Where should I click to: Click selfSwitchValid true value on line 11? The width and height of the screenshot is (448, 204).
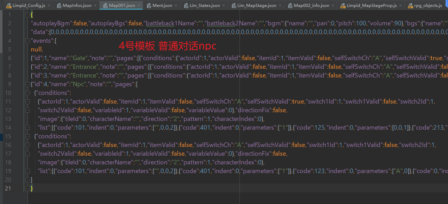[x=298, y=101]
